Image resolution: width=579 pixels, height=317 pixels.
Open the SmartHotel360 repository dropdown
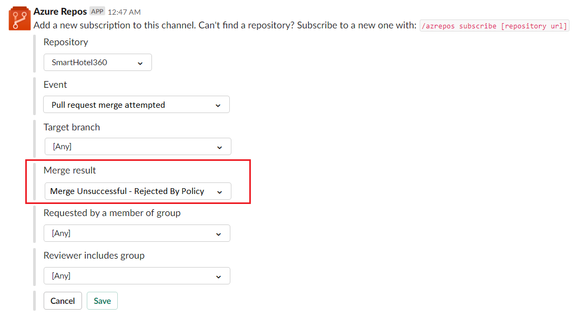(97, 62)
